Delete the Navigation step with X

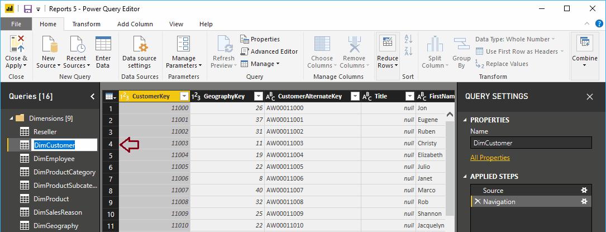(478, 201)
